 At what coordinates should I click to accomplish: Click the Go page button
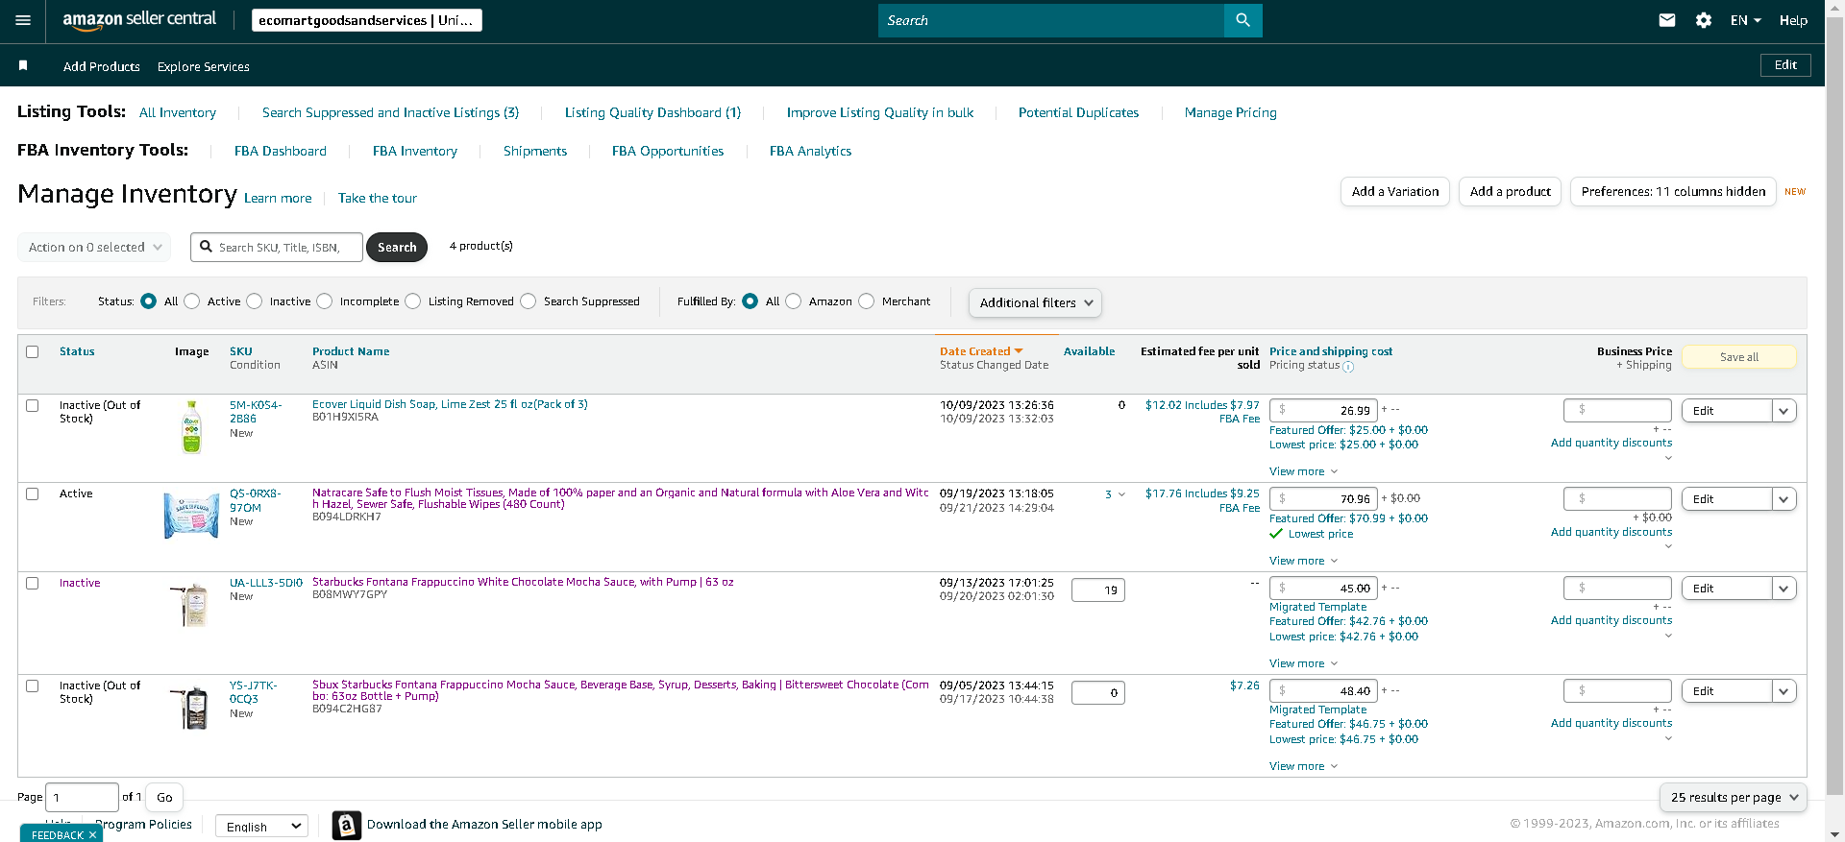pyautogui.click(x=164, y=797)
